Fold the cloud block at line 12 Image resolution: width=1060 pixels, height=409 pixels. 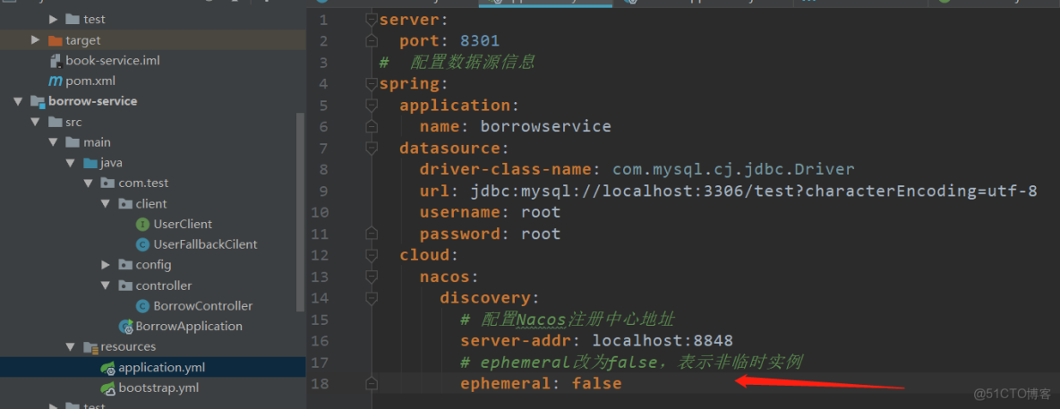click(x=372, y=255)
